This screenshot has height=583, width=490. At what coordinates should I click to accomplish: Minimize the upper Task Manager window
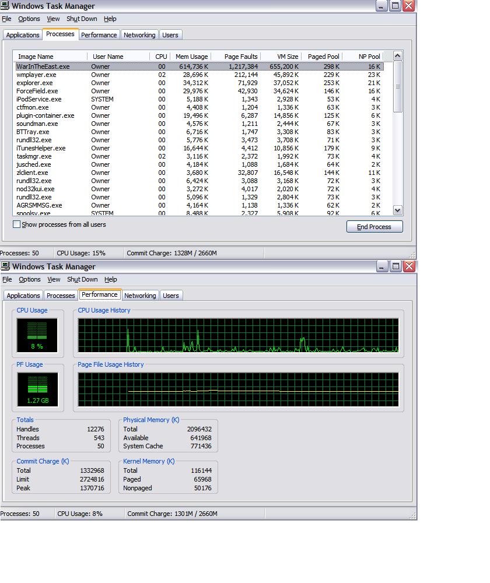pos(381,6)
